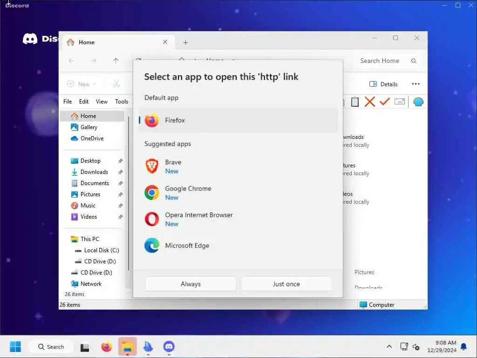
Task: Open OneDrive in the navigation pane
Action: 92,138
